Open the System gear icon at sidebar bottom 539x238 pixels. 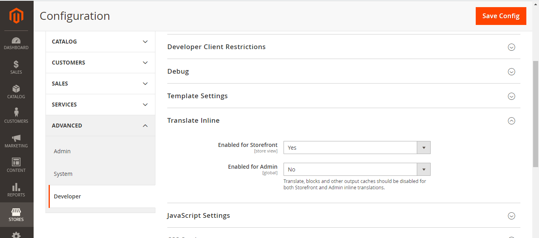(16, 234)
